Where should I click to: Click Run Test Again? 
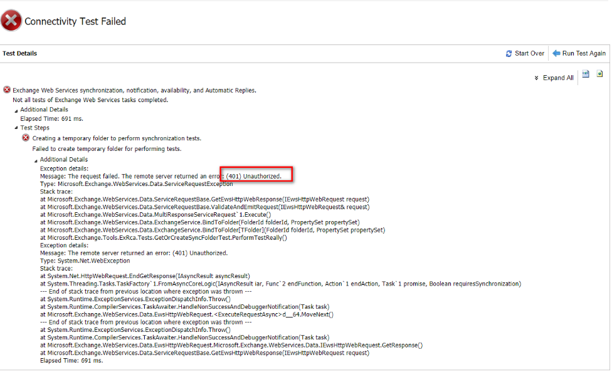tap(579, 53)
